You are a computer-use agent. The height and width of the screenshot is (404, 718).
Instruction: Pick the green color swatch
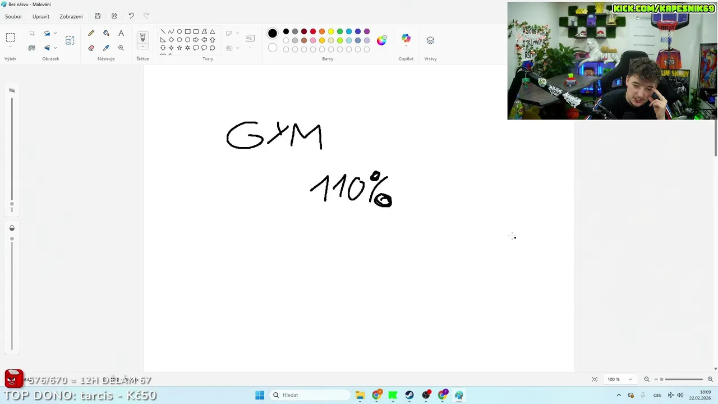pos(340,31)
